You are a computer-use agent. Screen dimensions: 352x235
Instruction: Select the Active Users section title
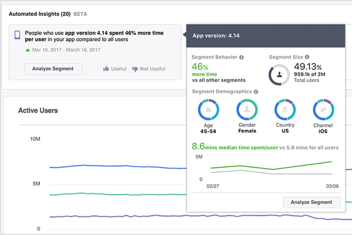38,110
